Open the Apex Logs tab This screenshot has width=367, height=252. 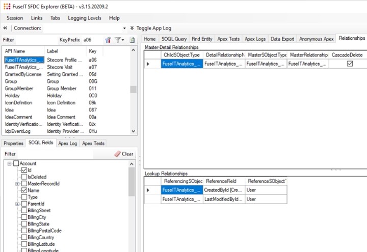coord(255,39)
